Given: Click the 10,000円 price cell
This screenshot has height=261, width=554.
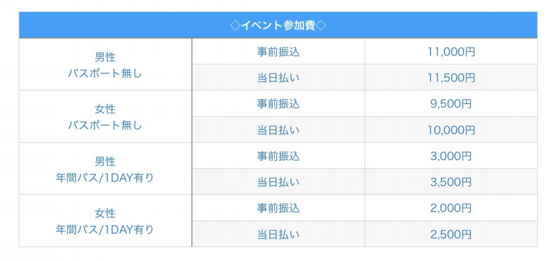Looking at the screenshot, I should click(451, 130).
